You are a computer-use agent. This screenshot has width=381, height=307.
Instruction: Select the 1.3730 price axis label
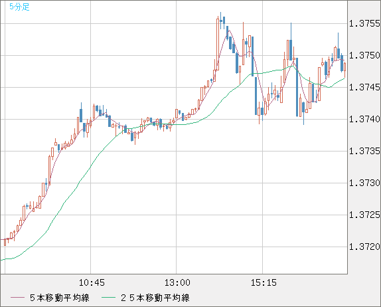pos(364,183)
